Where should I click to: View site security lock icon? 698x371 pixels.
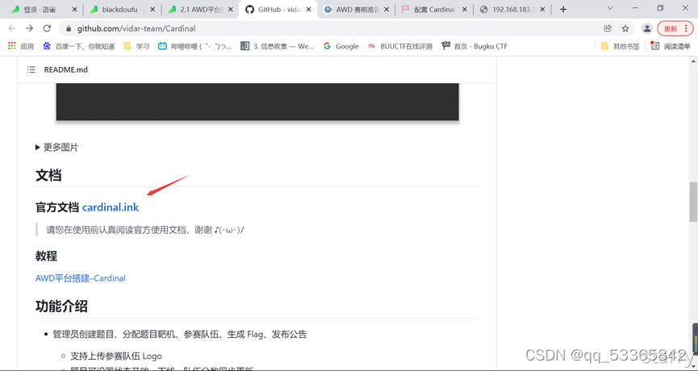pos(68,28)
